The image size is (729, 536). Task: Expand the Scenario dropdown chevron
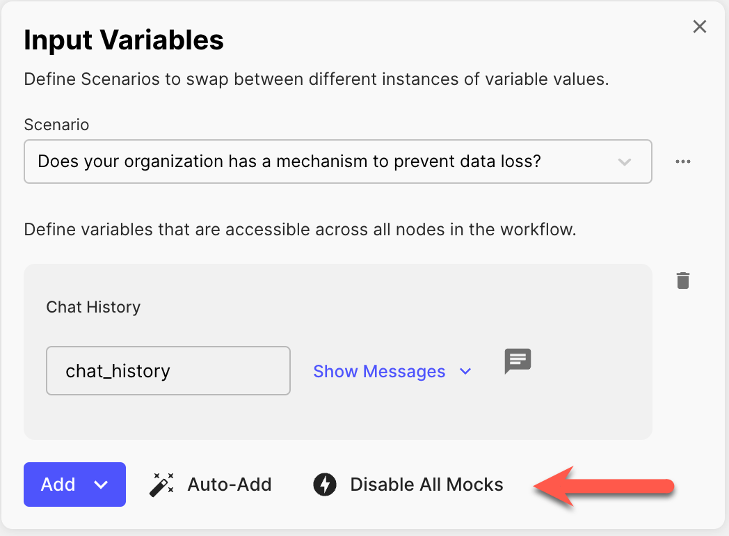pyautogui.click(x=624, y=162)
